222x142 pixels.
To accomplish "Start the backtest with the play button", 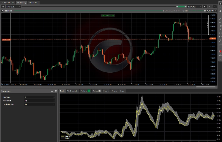I will (x=205, y=7).
